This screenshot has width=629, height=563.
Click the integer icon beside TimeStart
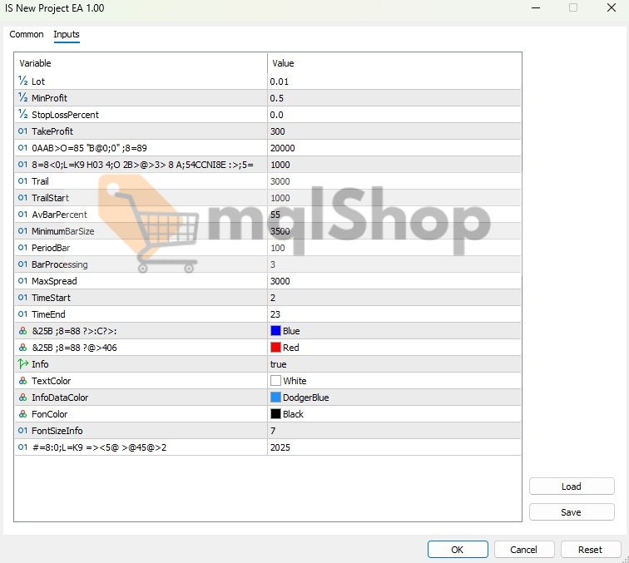coord(22,298)
